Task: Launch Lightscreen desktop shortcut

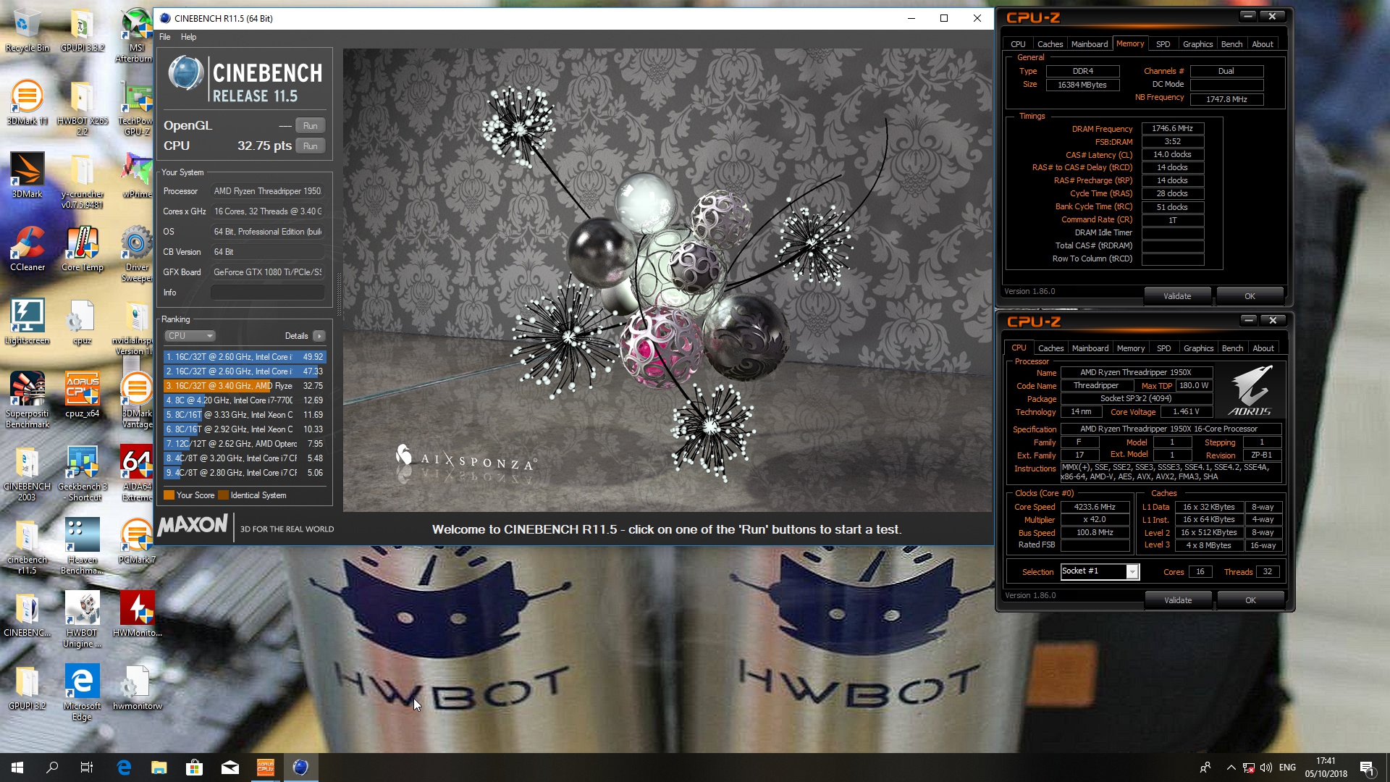Action: point(27,322)
